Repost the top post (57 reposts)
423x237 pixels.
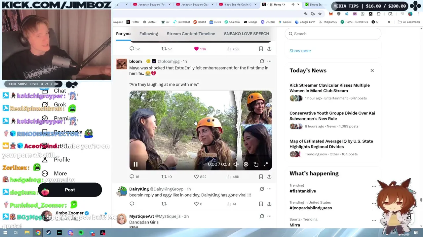tap(164, 49)
